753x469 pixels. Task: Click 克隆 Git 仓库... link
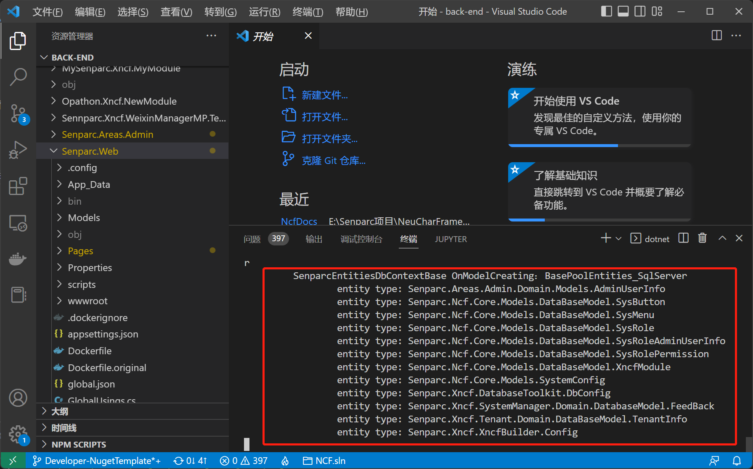point(334,161)
